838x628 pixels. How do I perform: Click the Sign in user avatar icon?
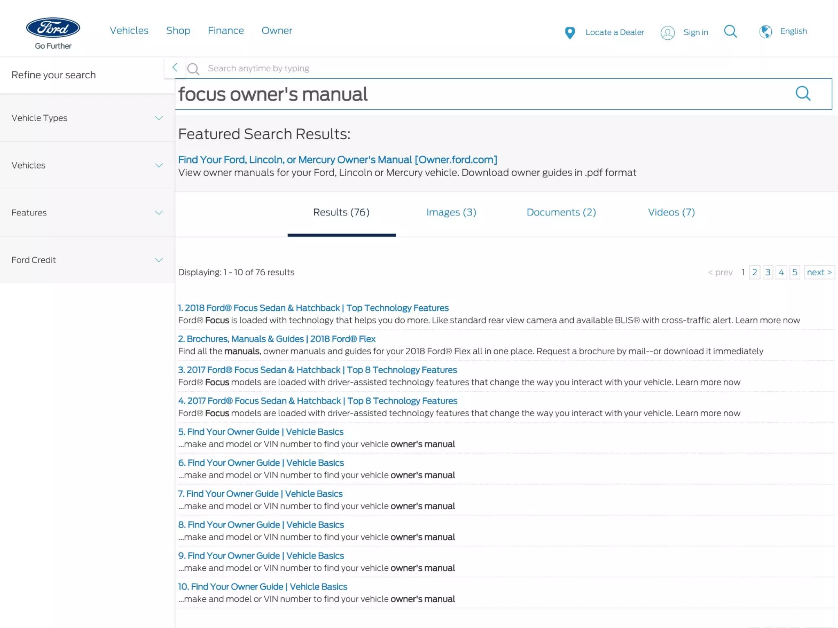[x=667, y=33]
